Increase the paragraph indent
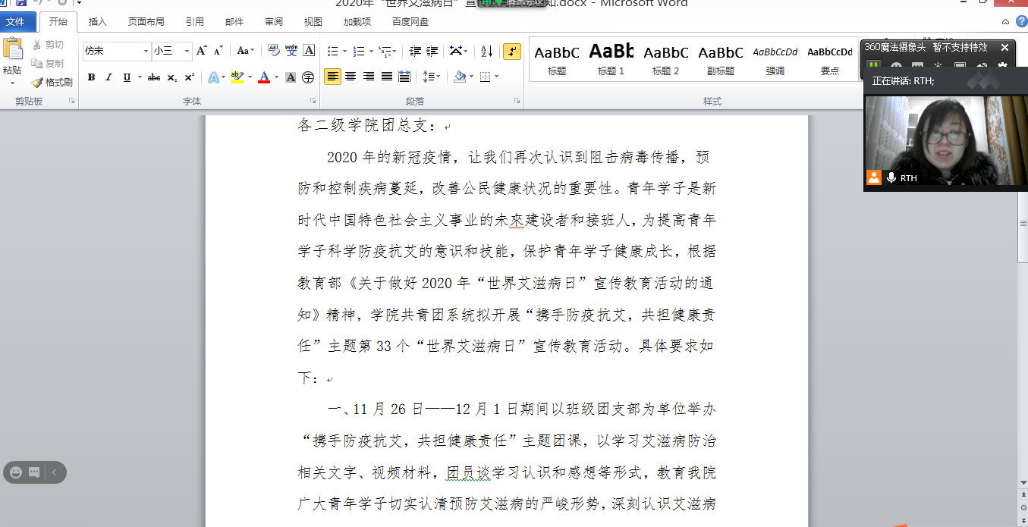Image resolution: width=1028 pixels, height=527 pixels. (x=432, y=52)
